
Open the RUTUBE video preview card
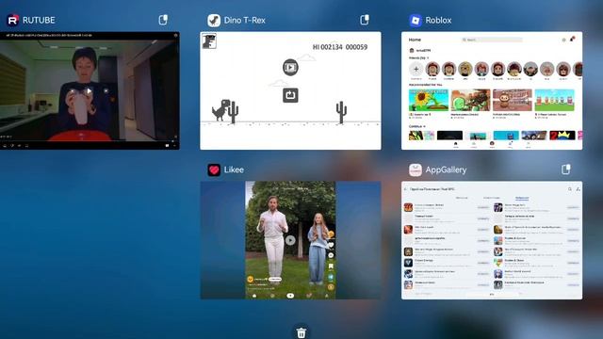click(x=90, y=90)
